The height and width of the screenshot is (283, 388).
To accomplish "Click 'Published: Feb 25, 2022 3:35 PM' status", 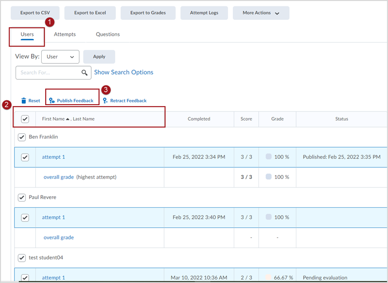I will (x=342, y=157).
